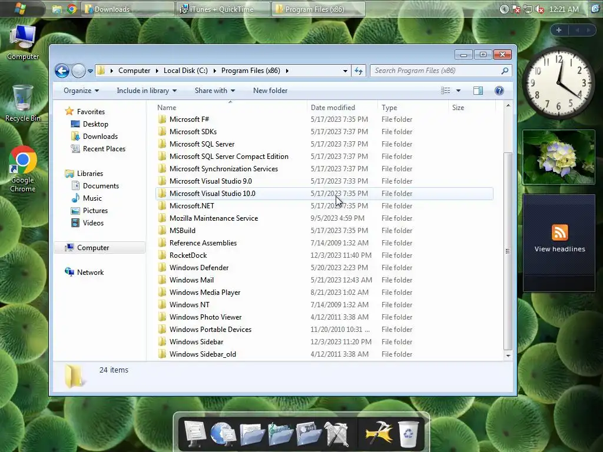Viewport: 603px width, 452px height.
Task: Open Downloads in the navigation pane
Action: tap(100, 137)
